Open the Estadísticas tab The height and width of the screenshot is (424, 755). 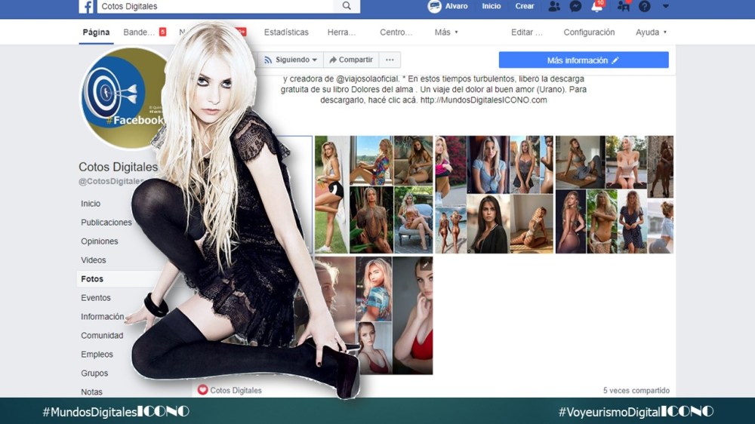point(286,32)
